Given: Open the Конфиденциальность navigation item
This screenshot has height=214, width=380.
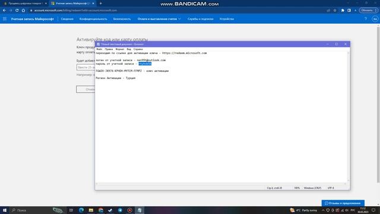Looking at the screenshot, I should point(93,19).
